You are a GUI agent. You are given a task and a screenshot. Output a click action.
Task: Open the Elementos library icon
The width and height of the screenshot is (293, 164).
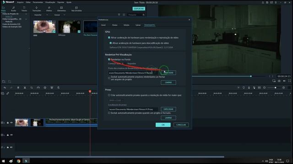pos(61,9)
